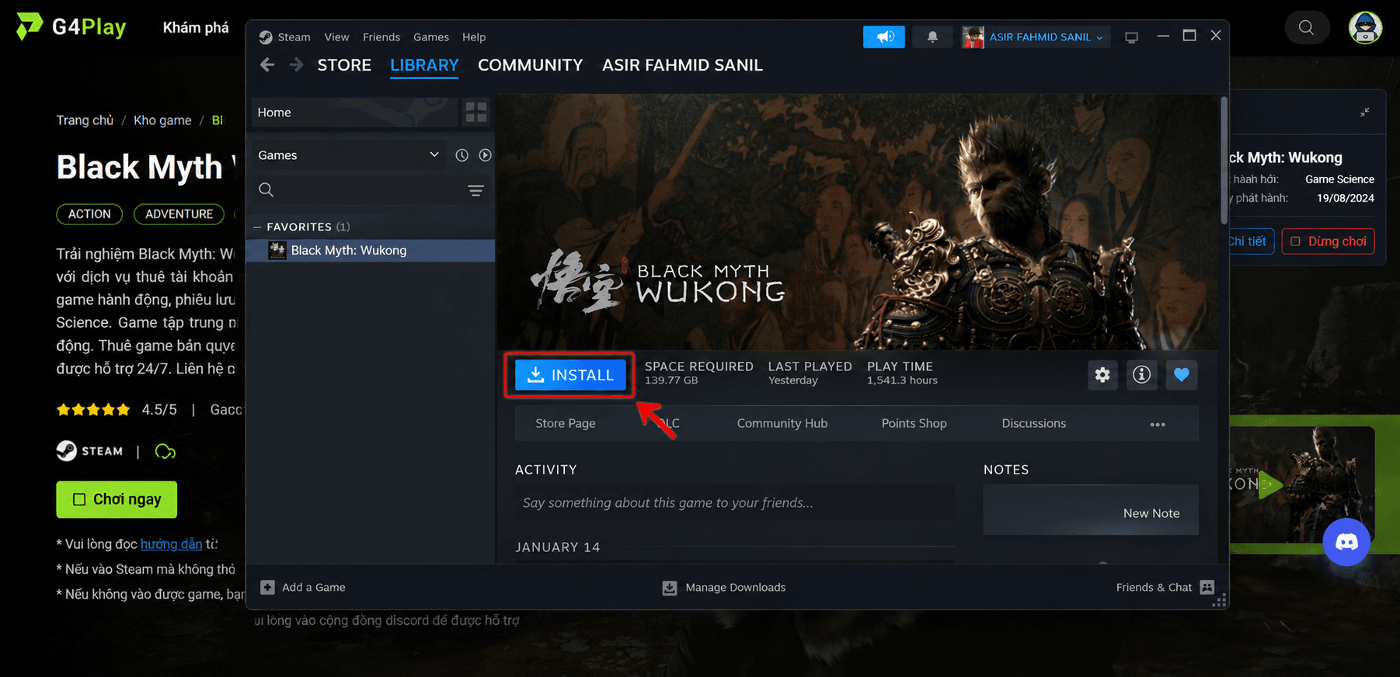The width and height of the screenshot is (1400, 677).
Task: Show game info icon
Action: (1141, 375)
